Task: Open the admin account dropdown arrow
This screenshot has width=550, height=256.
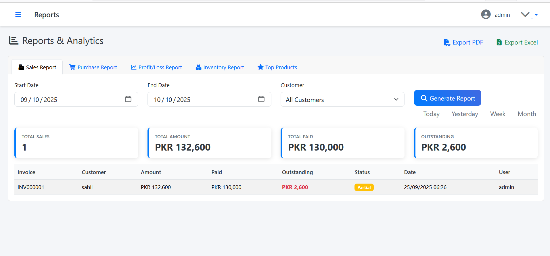Action: 536,15
